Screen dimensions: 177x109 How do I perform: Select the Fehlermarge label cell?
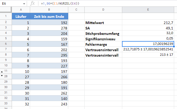pyautogui.click(x=103, y=44)
